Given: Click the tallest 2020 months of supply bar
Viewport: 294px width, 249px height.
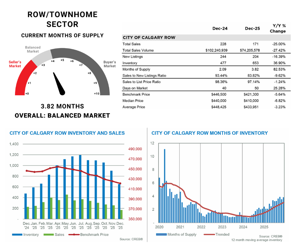Looking at the screenshot, I should pos(165,186).
